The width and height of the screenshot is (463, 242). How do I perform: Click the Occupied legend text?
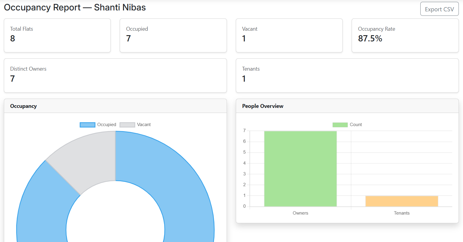coord(107,125)
